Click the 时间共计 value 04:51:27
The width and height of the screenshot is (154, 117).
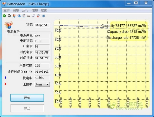[42, 58]
